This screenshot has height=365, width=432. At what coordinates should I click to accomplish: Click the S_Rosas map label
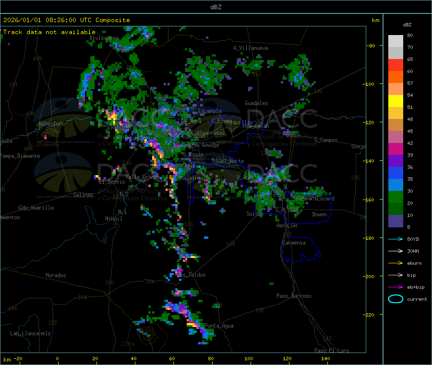(x=193, y=154)
